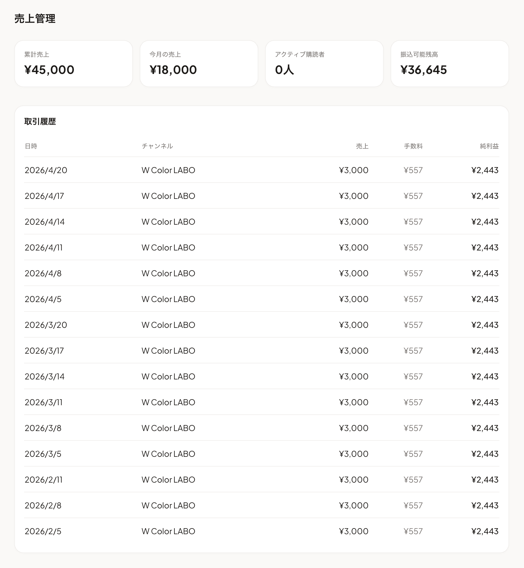The height and width of the screenshot is (568, 524).
Task: Click the ¥3,000 sales amount on 2026/3/5 row
Action: 353,454
